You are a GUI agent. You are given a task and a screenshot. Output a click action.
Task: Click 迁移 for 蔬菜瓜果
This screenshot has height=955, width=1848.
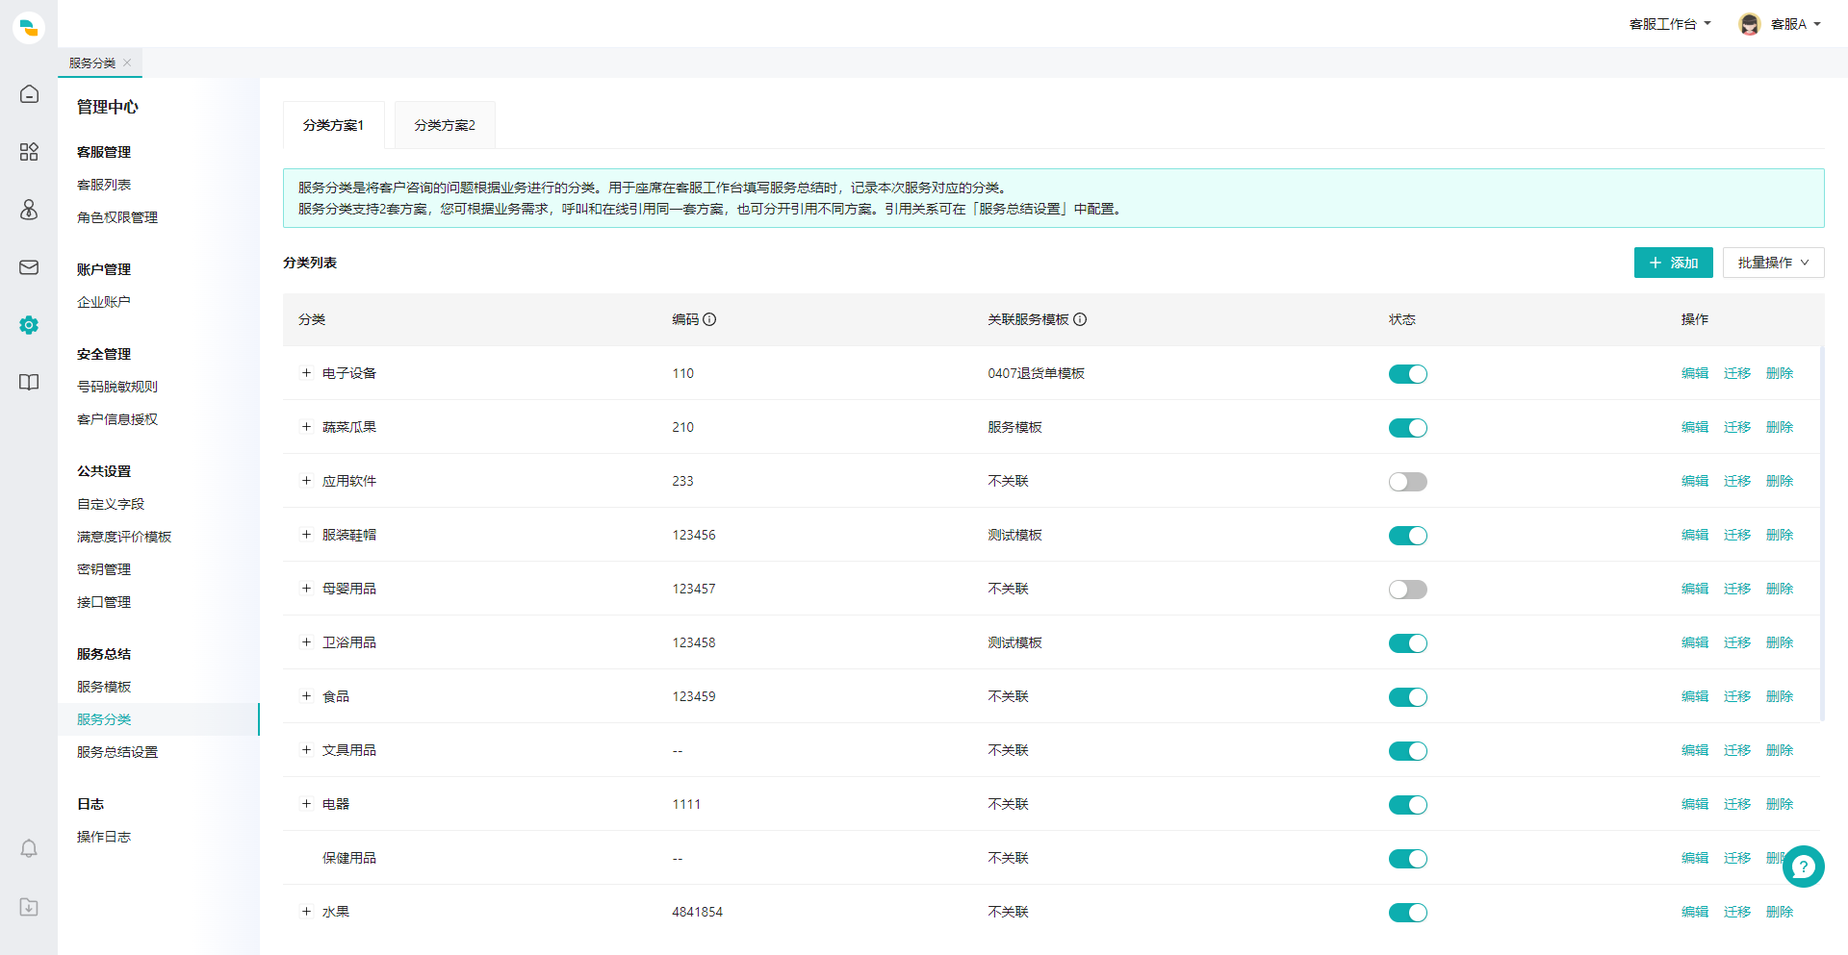[1737, 427]
